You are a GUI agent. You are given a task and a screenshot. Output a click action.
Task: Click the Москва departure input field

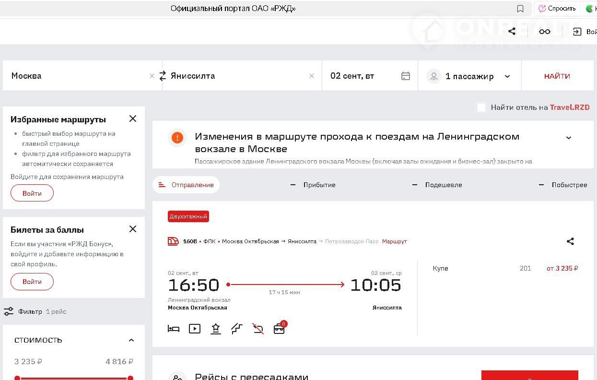point(77,76)
